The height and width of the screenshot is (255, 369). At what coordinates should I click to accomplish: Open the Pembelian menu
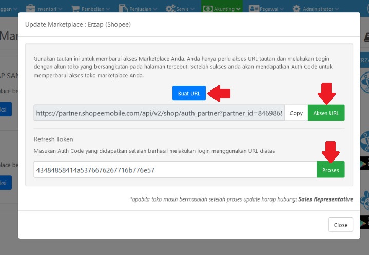coord(90,9)
